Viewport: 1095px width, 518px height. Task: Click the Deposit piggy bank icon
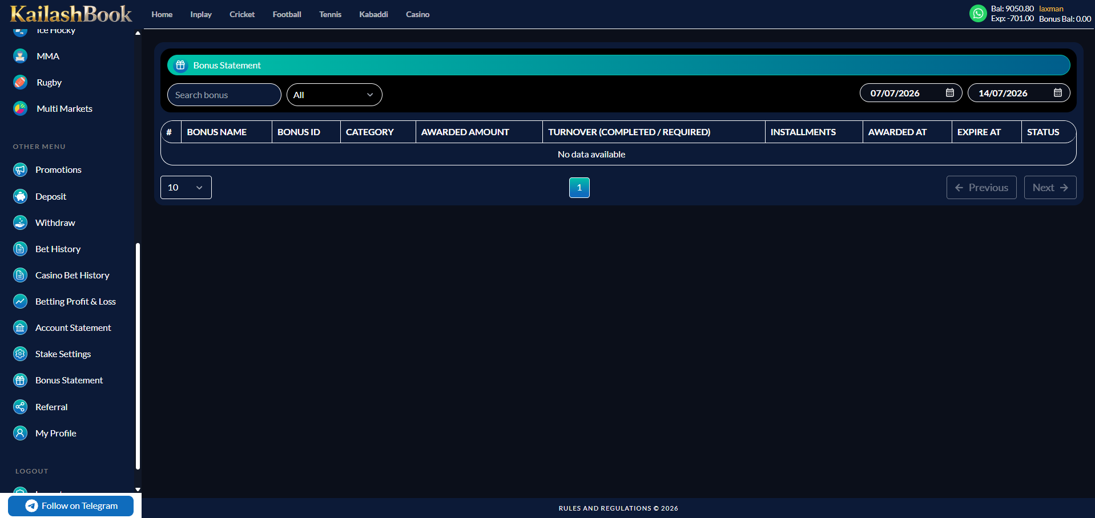coord(21,196)
